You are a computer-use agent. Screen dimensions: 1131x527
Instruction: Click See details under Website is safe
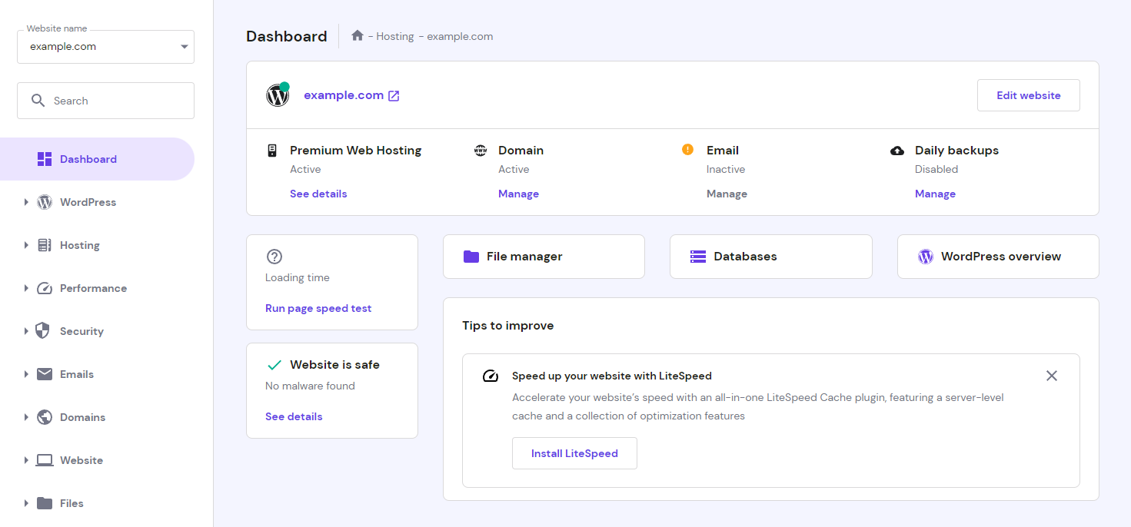[x=294, y=416]
